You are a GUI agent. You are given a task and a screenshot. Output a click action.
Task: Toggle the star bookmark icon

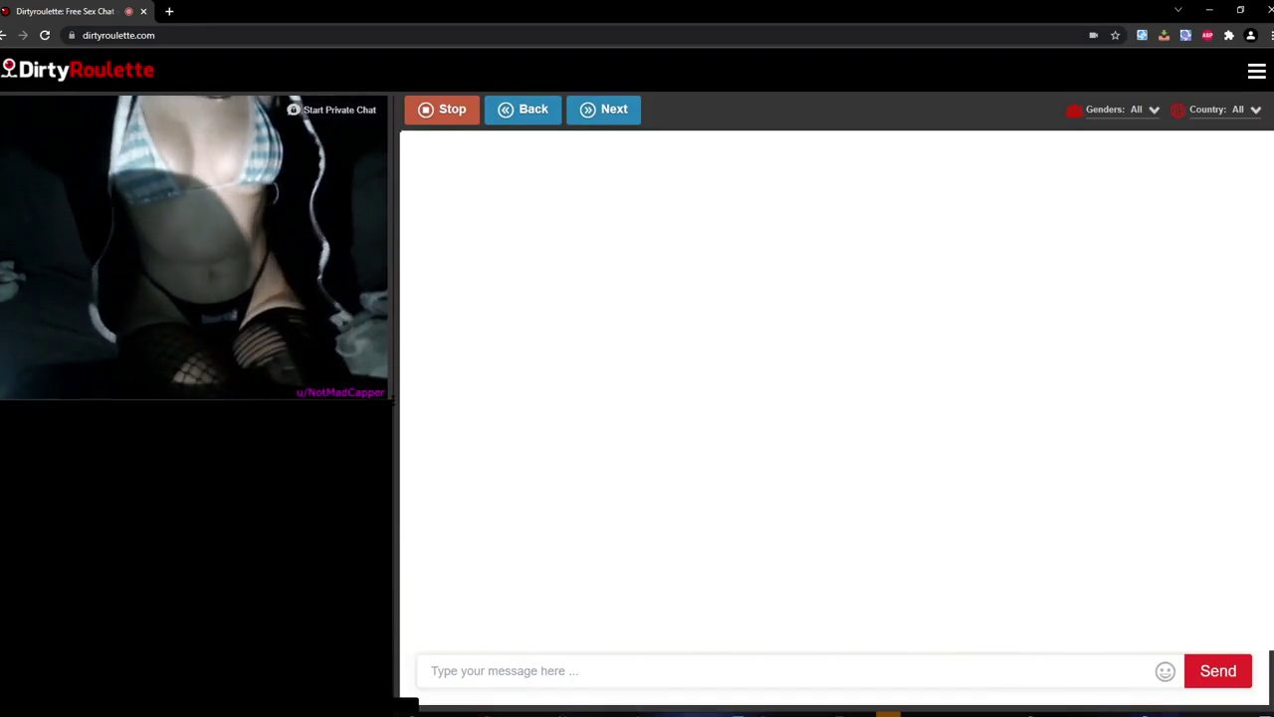click(x=1116, y=35)
